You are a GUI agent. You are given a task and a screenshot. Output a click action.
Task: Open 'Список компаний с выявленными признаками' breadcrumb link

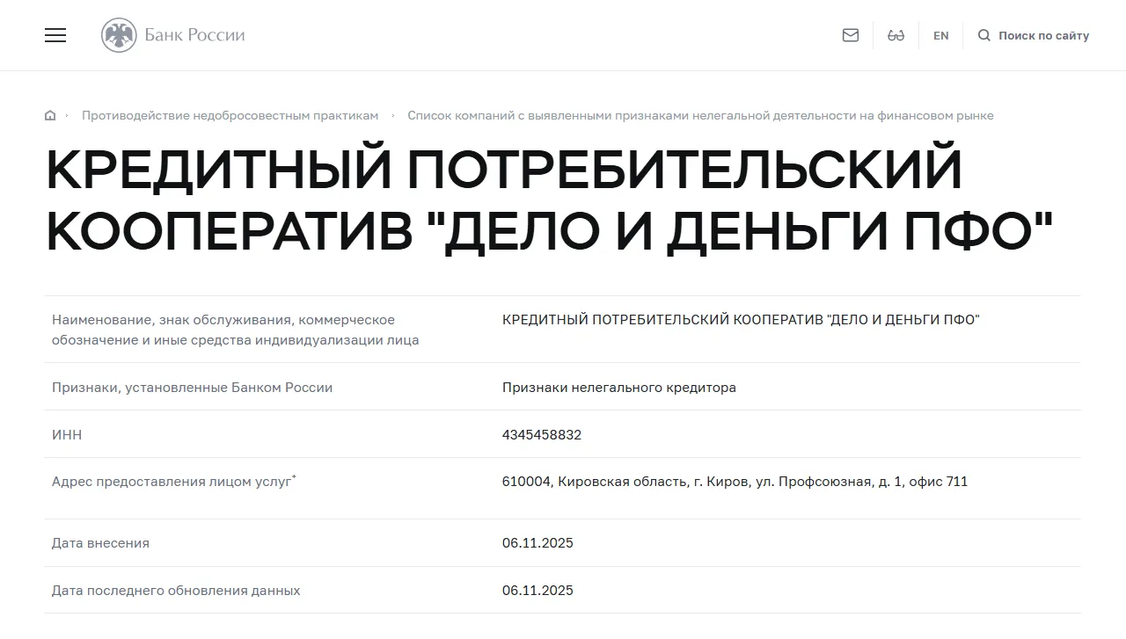pyautogui.click(x=700, y=115)
